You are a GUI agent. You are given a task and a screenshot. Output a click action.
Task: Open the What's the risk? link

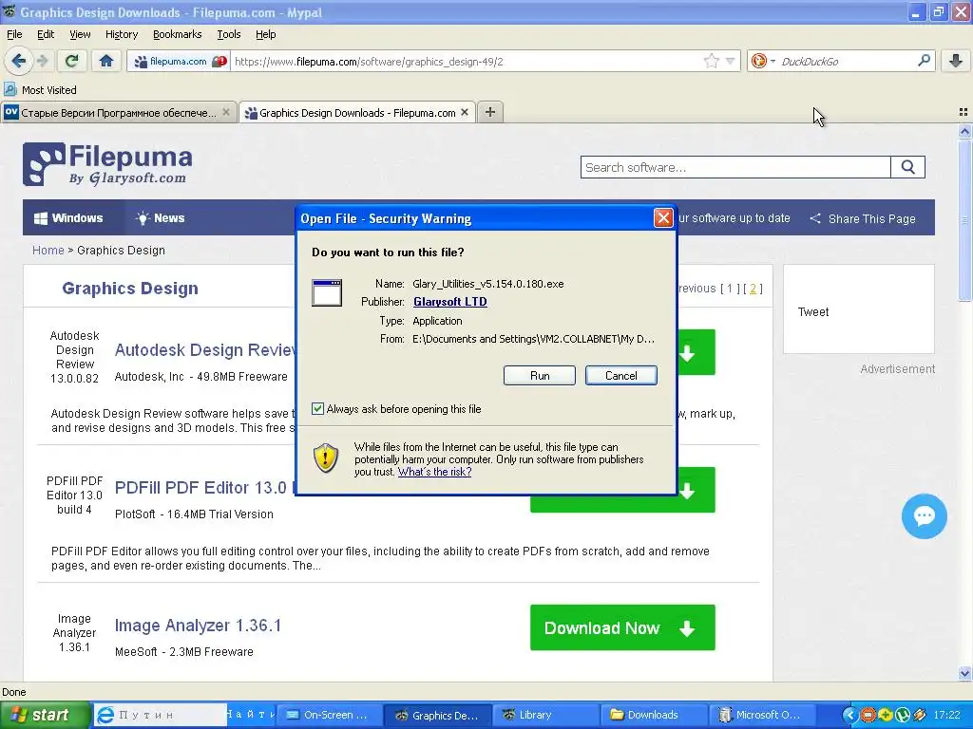[434, 472]
